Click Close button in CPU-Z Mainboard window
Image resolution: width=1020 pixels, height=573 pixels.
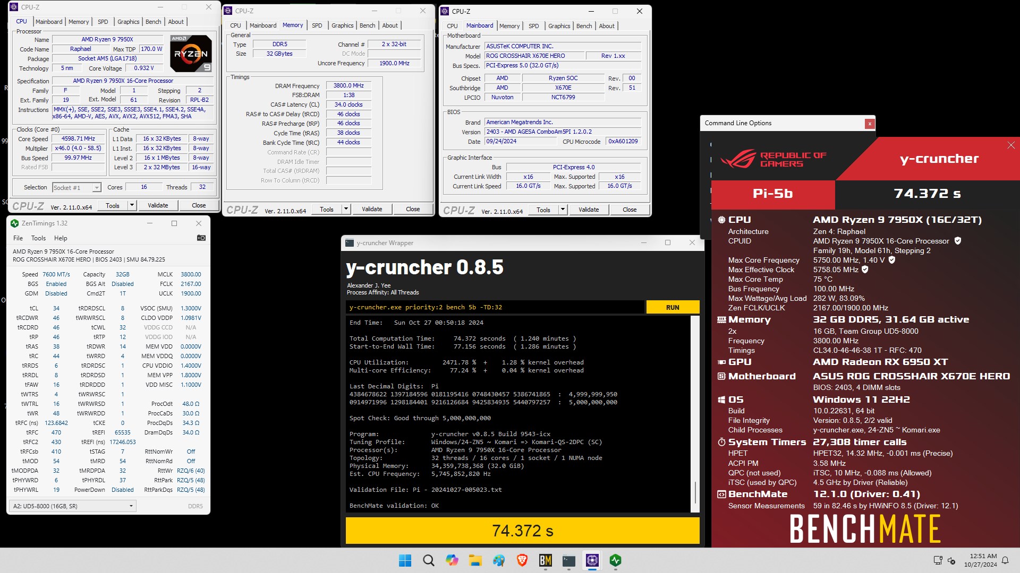point(630,210)
